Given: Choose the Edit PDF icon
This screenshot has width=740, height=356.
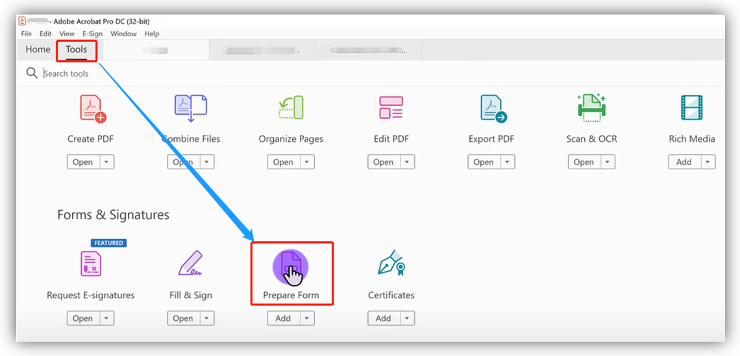Looking at the screenshot, I should tap(391, 108).
